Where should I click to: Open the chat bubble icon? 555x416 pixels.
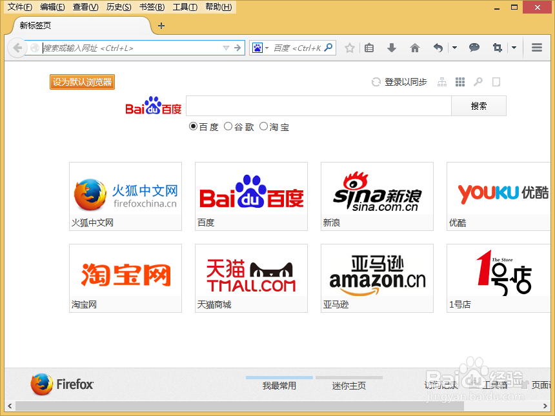474,47
